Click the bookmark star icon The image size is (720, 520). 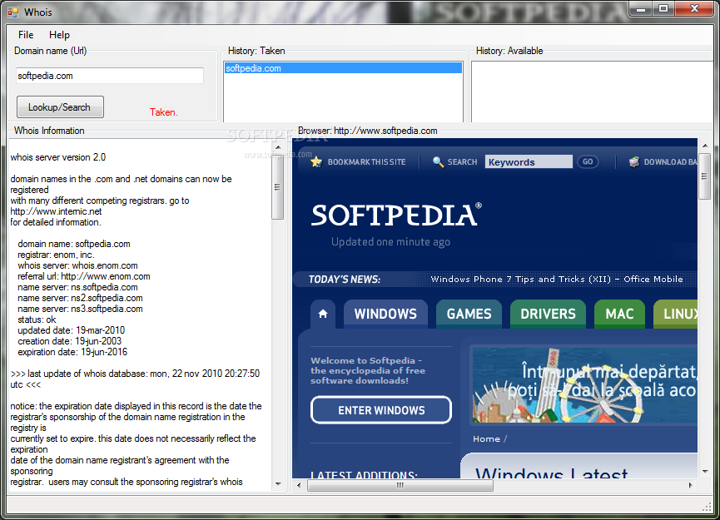[x=316, y=161]
